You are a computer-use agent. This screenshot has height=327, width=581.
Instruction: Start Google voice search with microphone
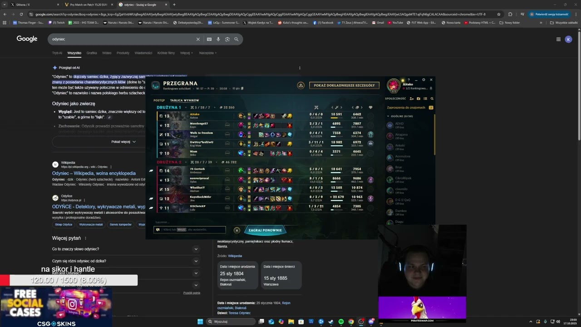[x=218, y=40]
